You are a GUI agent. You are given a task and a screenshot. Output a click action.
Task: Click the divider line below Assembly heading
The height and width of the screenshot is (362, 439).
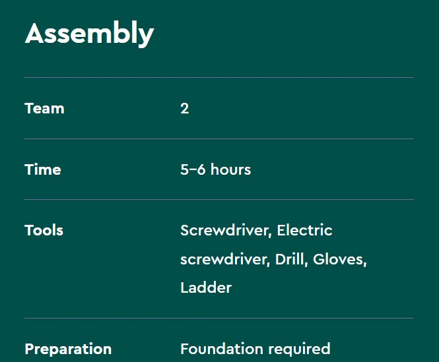pyautogui.click(x=219, y=78)
